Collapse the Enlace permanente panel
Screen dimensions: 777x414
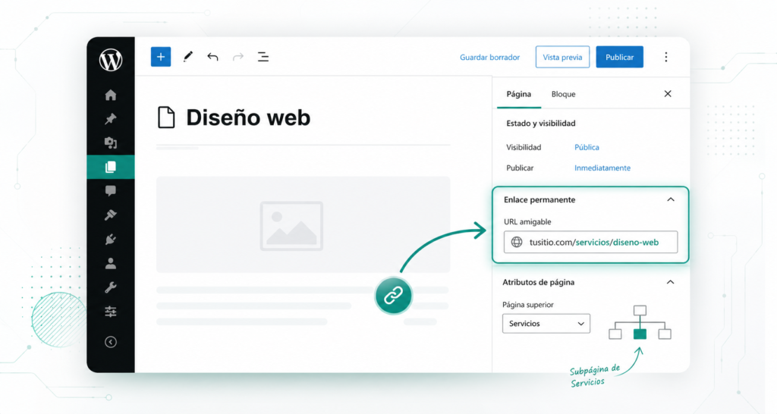671,199
